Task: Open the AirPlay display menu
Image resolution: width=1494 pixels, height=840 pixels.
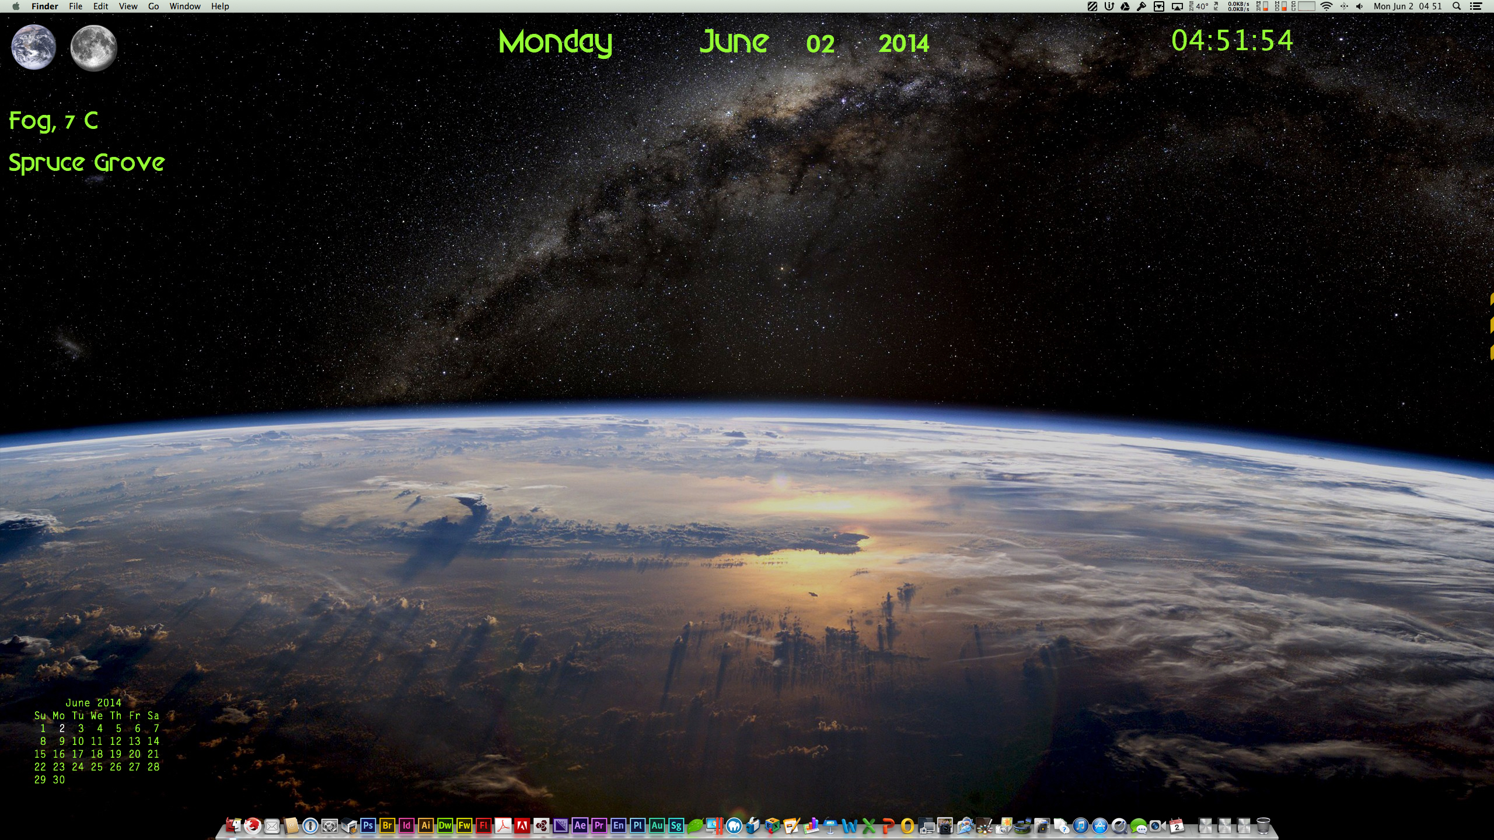Action: click(x=1178, y=6)
